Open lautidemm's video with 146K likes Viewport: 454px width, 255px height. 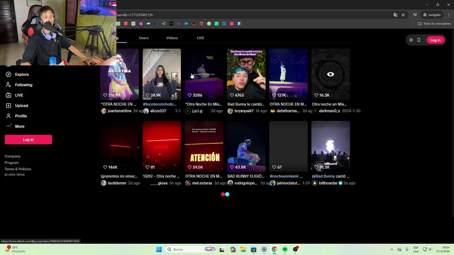click(x=120, y=146)
